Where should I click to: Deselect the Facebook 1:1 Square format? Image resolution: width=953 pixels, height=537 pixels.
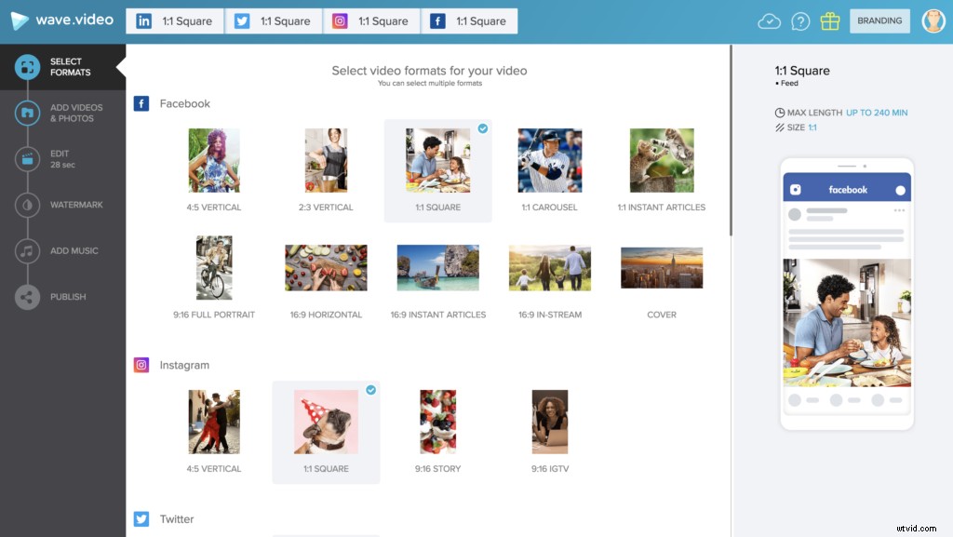tap(437, 160)
